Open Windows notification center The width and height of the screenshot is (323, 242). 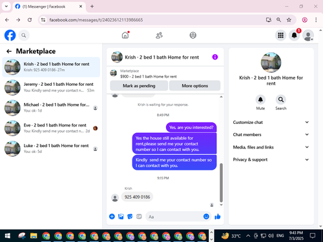click(x=313, y=236)
